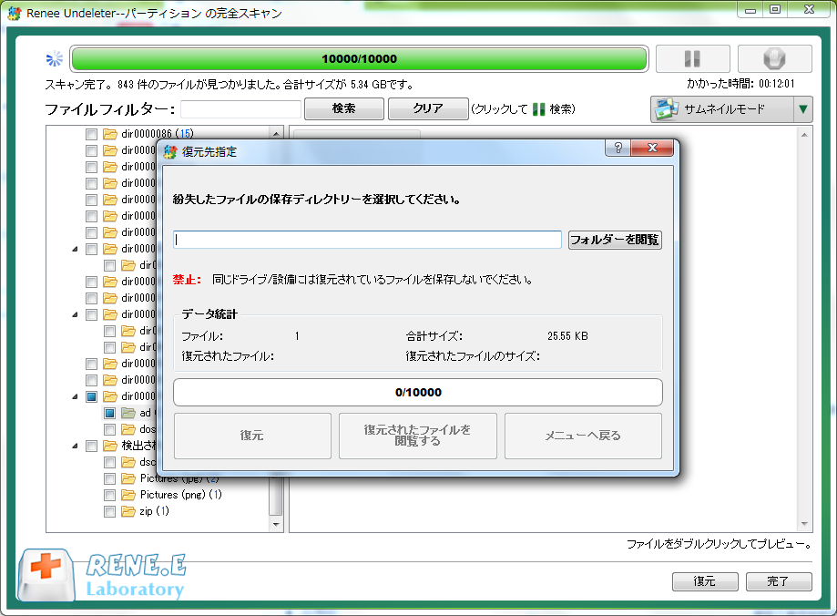Click the Renee Undeleter app icon in title bar
This screenshot has width=837, height=616.
click(15, 13)
